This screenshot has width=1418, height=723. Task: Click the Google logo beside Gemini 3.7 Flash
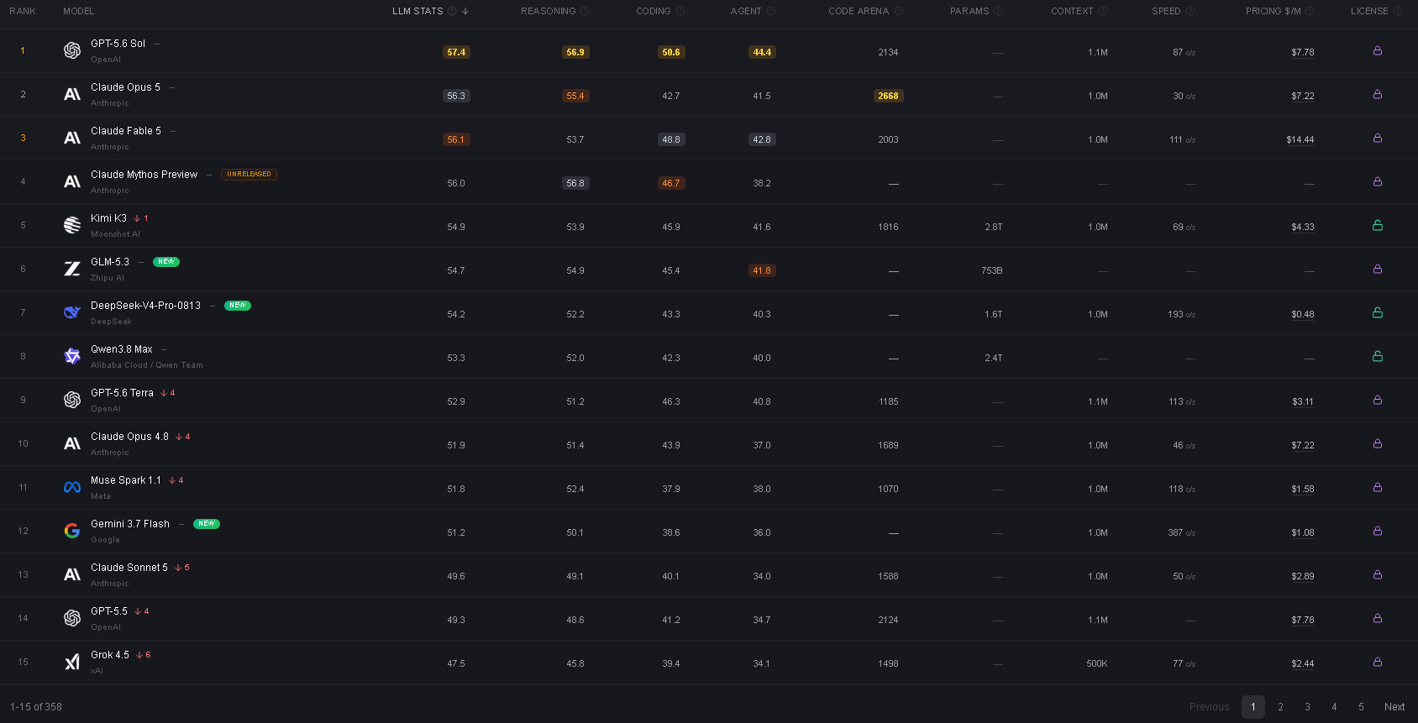pyautogui.click(x=72, y=531)
